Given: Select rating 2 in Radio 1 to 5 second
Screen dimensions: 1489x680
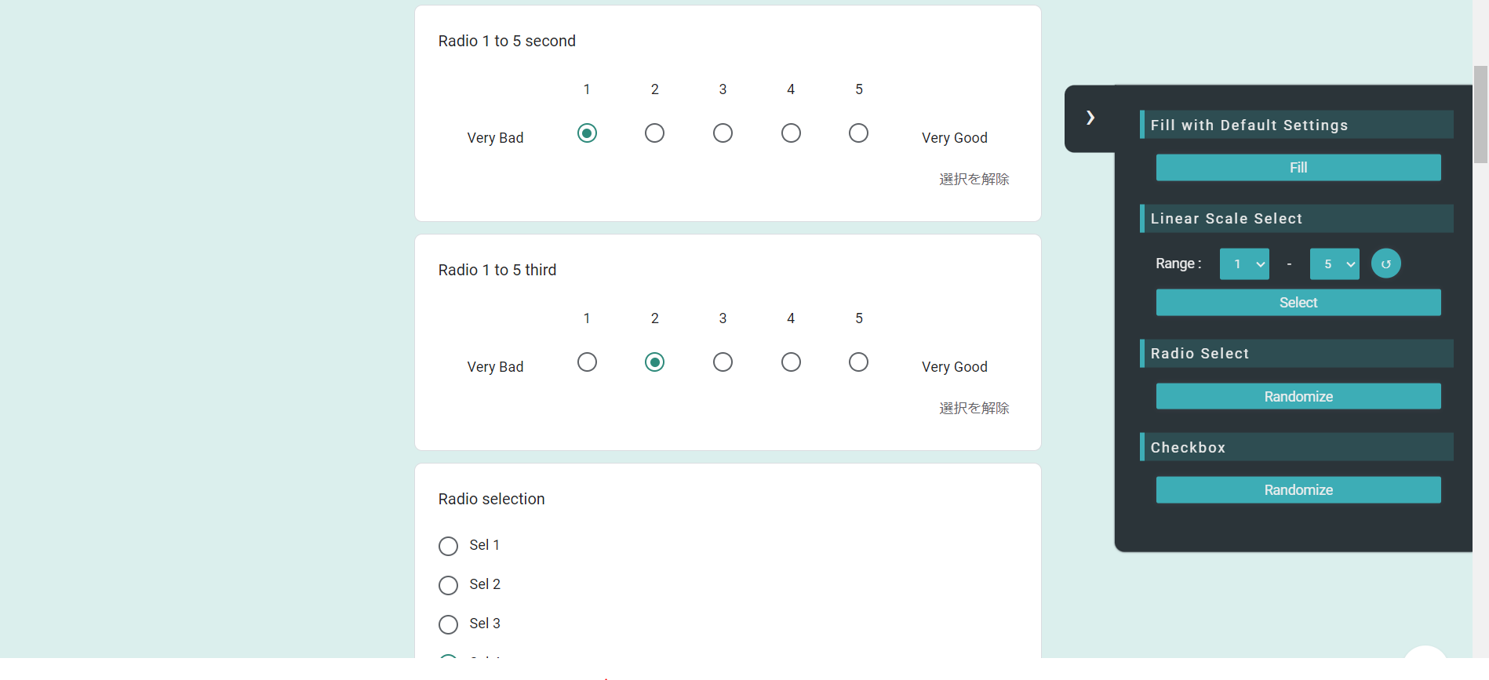Looking at the screenshot, I should [x=654, y=133].
